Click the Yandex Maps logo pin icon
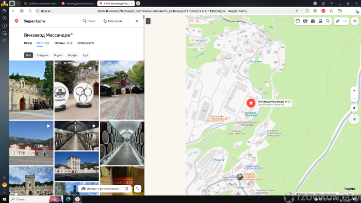The width and height of the screenshot is (361, 203). (17, 21)
